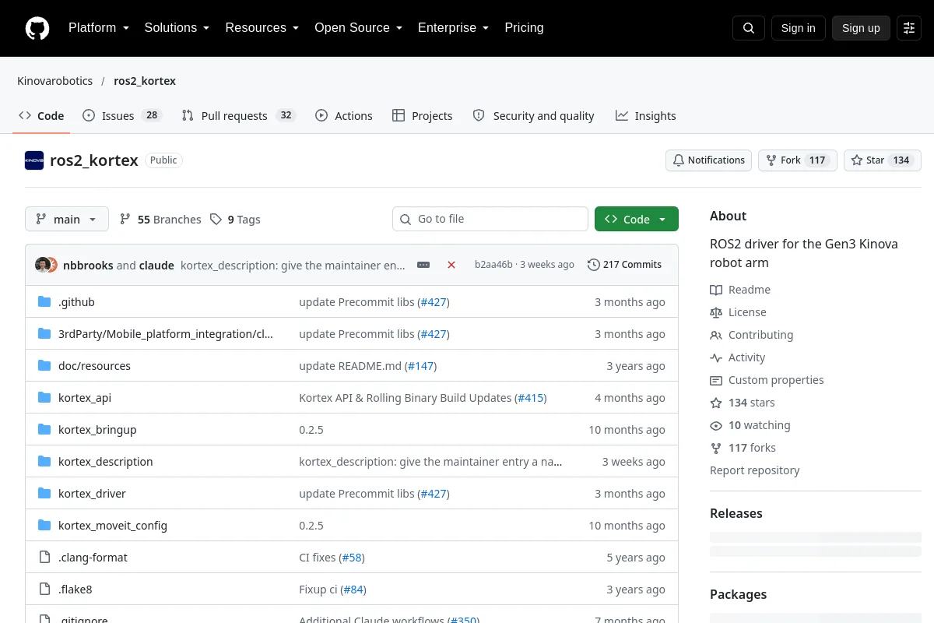Star the ros2_kortex repository

pyautogui.click(x=883, y=160)
